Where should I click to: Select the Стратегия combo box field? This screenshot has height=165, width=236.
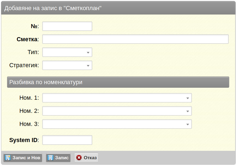tap(67, 65)
